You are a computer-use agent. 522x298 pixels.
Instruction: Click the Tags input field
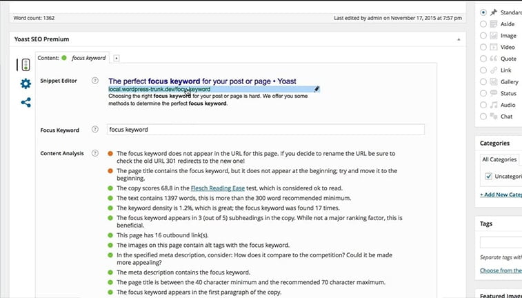click(501, 242)
